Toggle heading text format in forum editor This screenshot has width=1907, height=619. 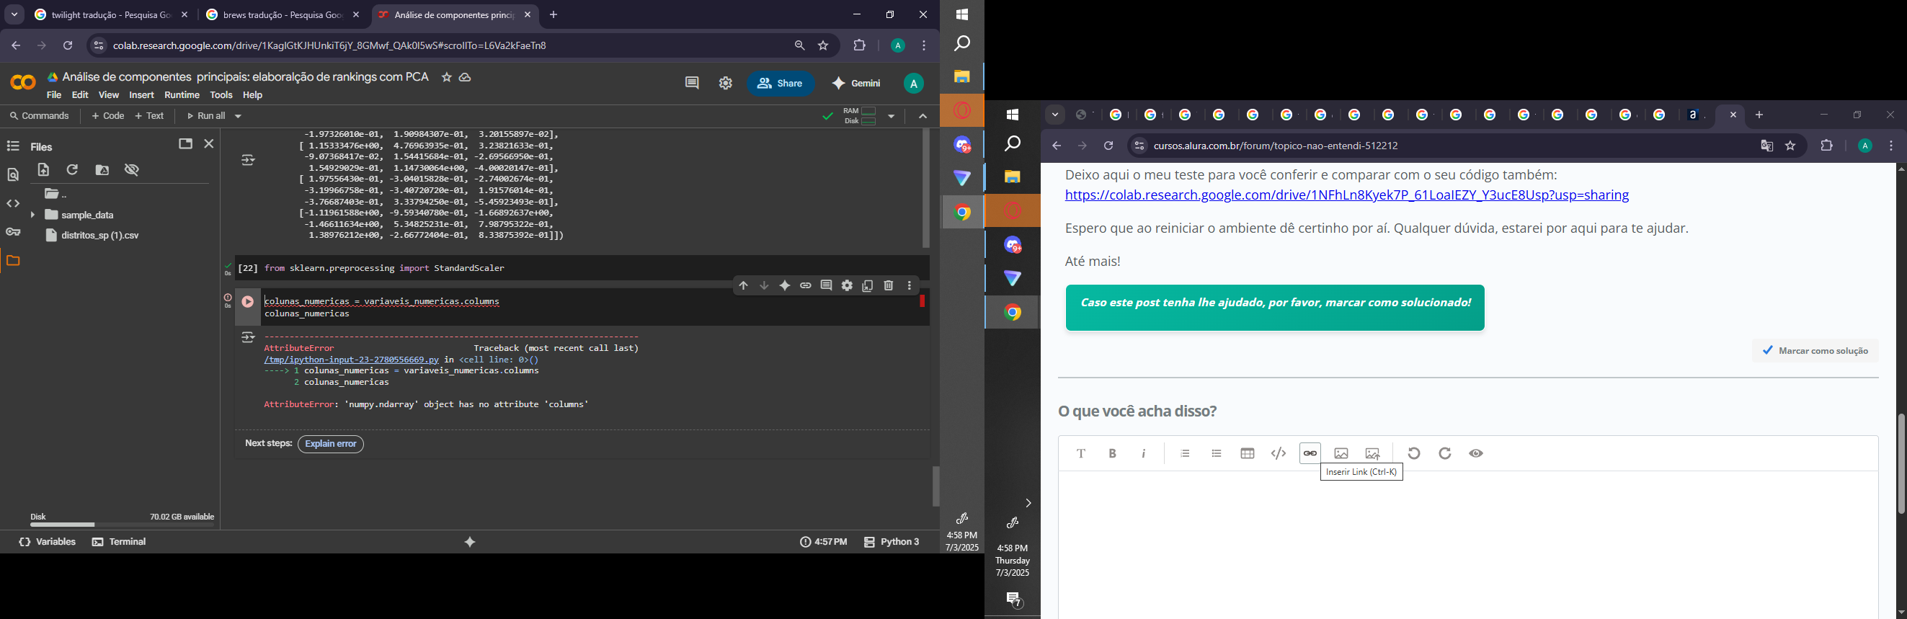click(1081, 454)
